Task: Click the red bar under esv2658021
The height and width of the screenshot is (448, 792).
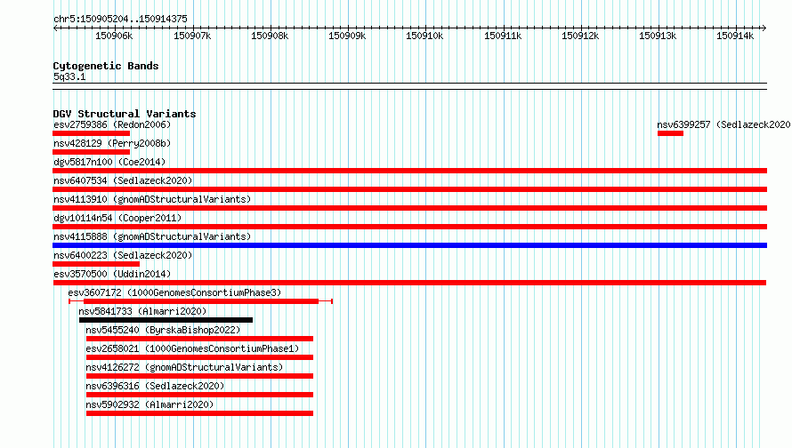Action: [x=199, y=357]
